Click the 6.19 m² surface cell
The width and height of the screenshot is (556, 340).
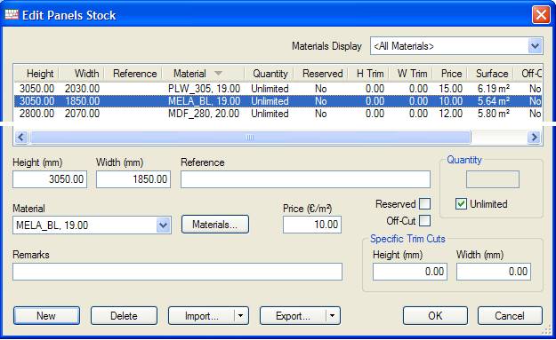point(493,89)
